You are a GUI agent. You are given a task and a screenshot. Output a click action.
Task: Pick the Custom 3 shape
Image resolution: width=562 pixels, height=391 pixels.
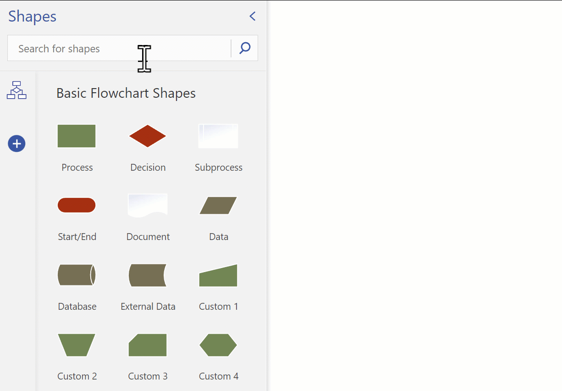[148, 345]
